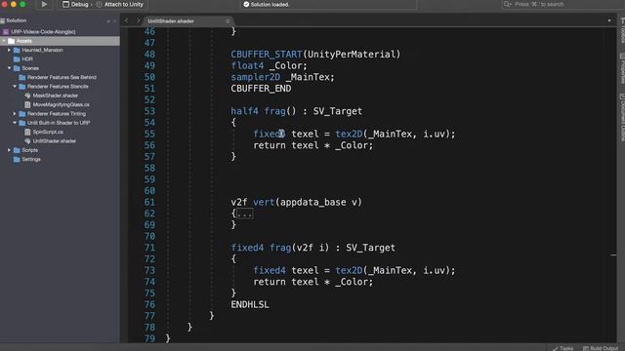Select the URP-Videos-Code-Along solution node

[43, 32]
